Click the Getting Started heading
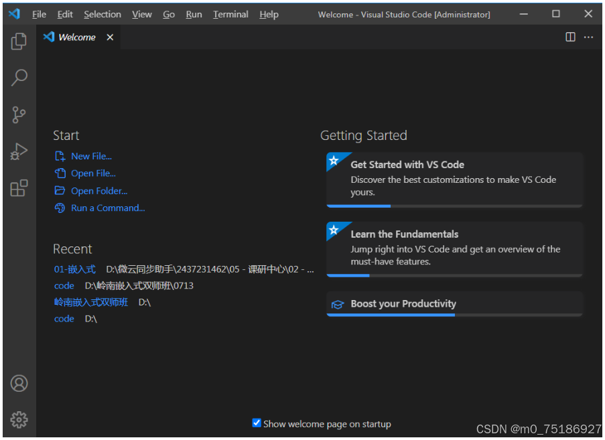This screenshot has height=440, width=605. point(363,136)
